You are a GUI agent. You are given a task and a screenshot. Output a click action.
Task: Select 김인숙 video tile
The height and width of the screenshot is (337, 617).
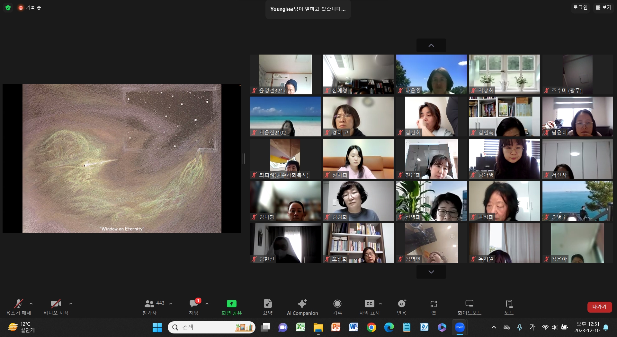pyautogui.click(x=505, y=117)
